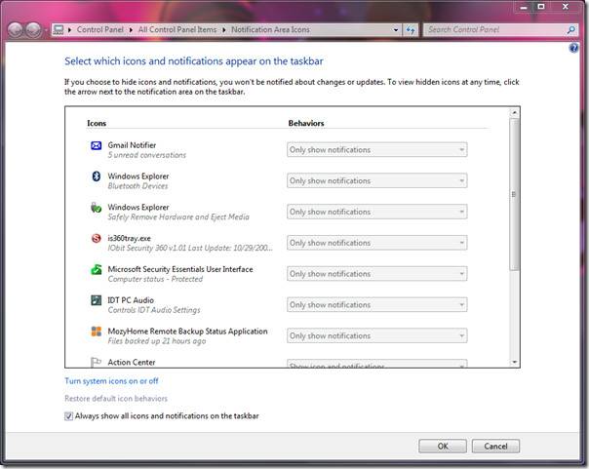The image size is (589, 469).
Task: Open Gmail Notifier behavior dropdown
Action: [x=377, y=149]
